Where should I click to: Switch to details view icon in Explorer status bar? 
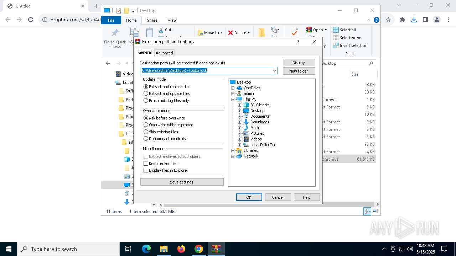tap(367, 212)
